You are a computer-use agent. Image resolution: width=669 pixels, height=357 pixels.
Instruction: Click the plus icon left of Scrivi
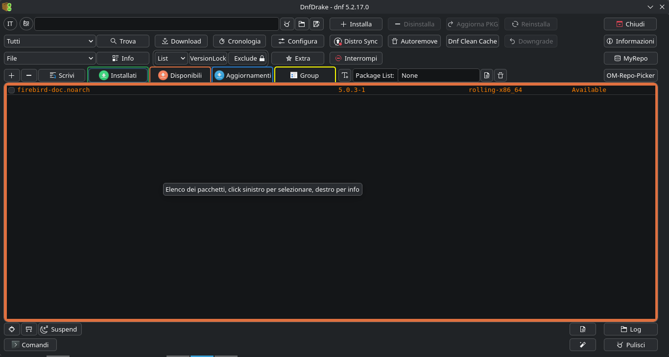(x=12, y=75)
